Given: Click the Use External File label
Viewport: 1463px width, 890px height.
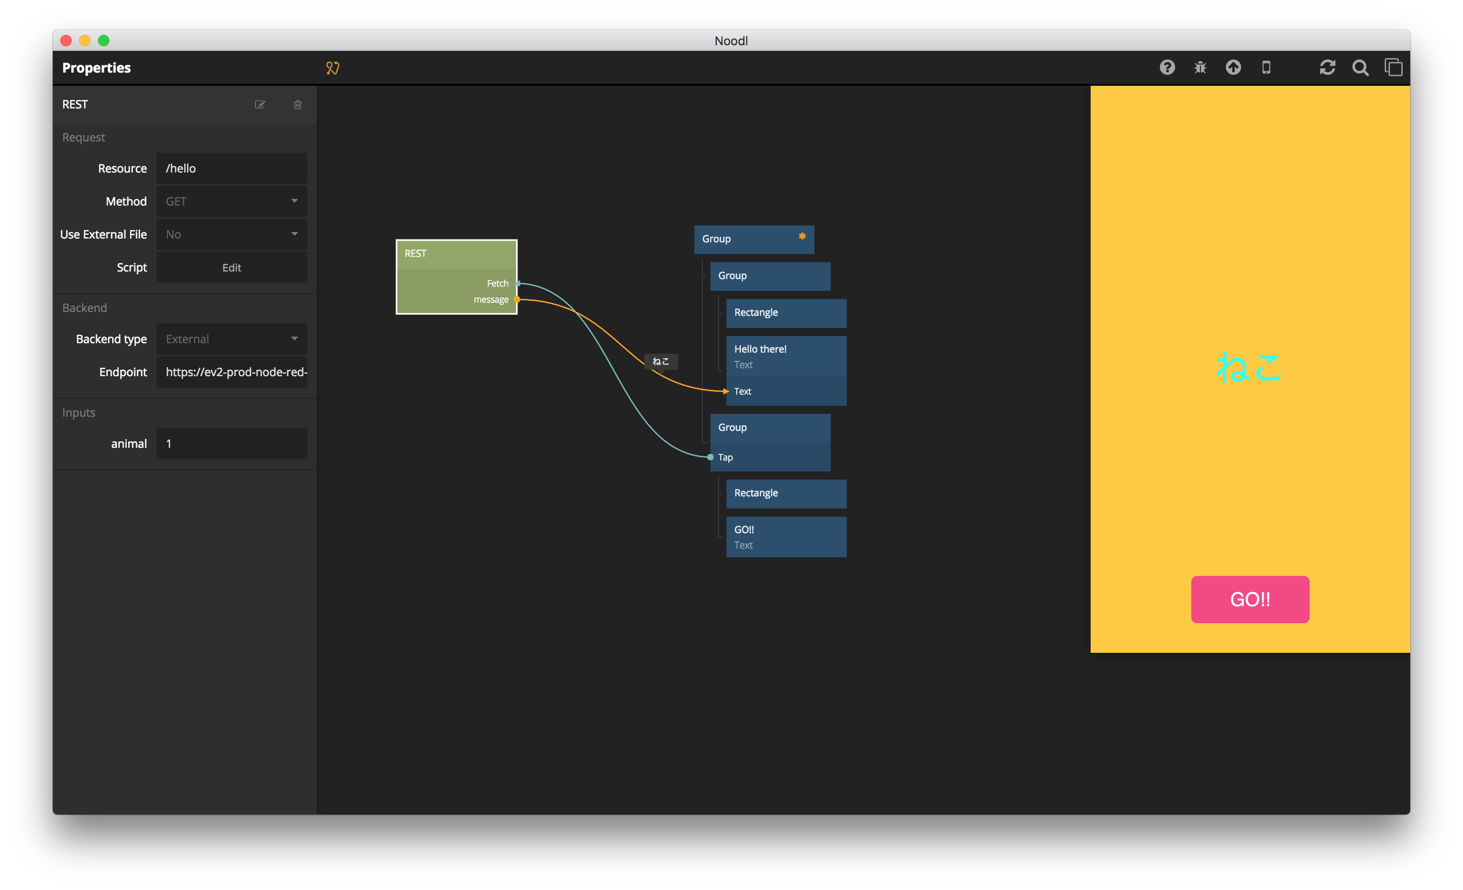Looking at the screenshot, I should [x=103, y=235].
